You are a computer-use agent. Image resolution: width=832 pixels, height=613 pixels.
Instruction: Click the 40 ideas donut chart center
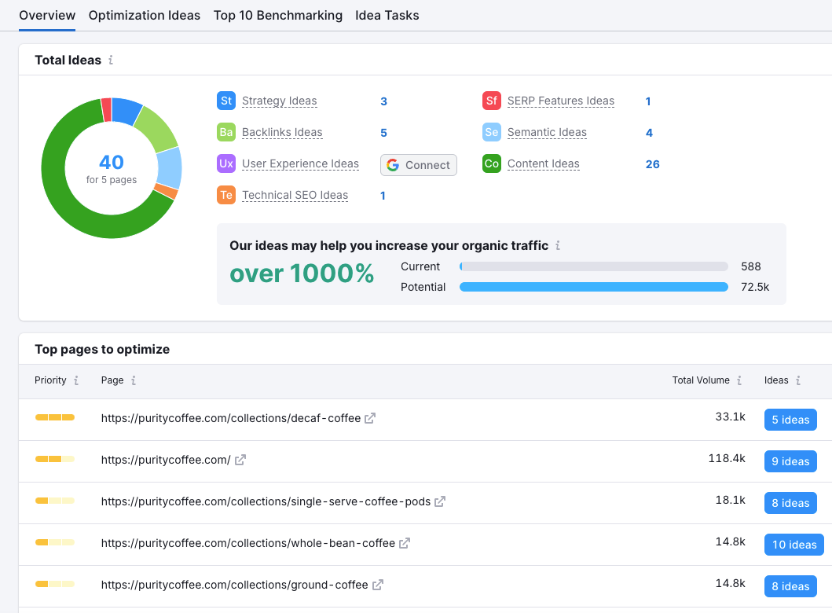pos(112,167)
